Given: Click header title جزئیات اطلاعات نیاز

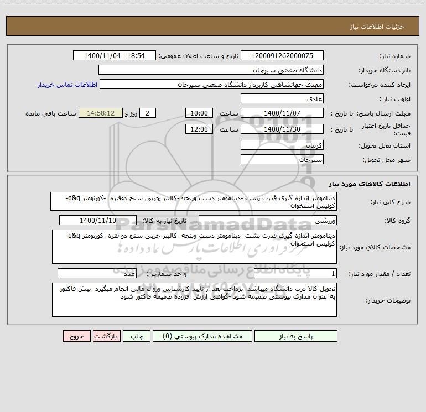Looking at the screenshot, I should (x=377, y=27).
